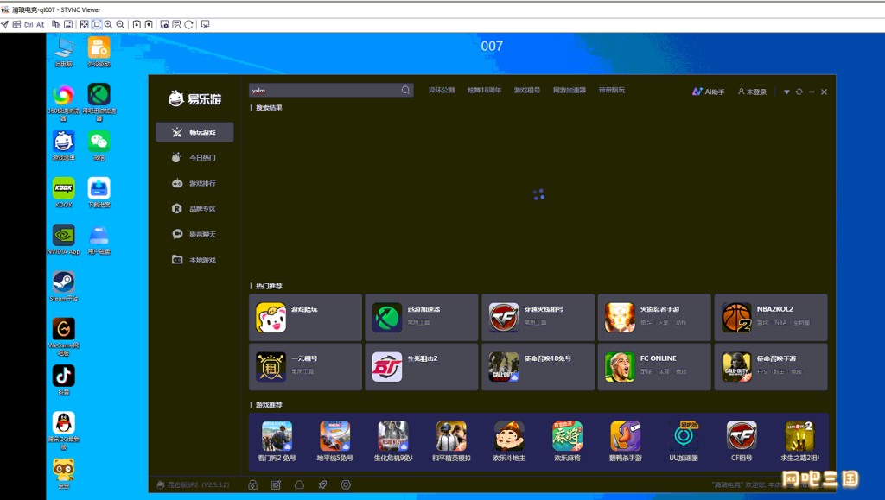Open the 微信 WeChat desktop icon
The height and width of the screenshot is (500, 885).
pyautogui.click(x=99, y=146)
